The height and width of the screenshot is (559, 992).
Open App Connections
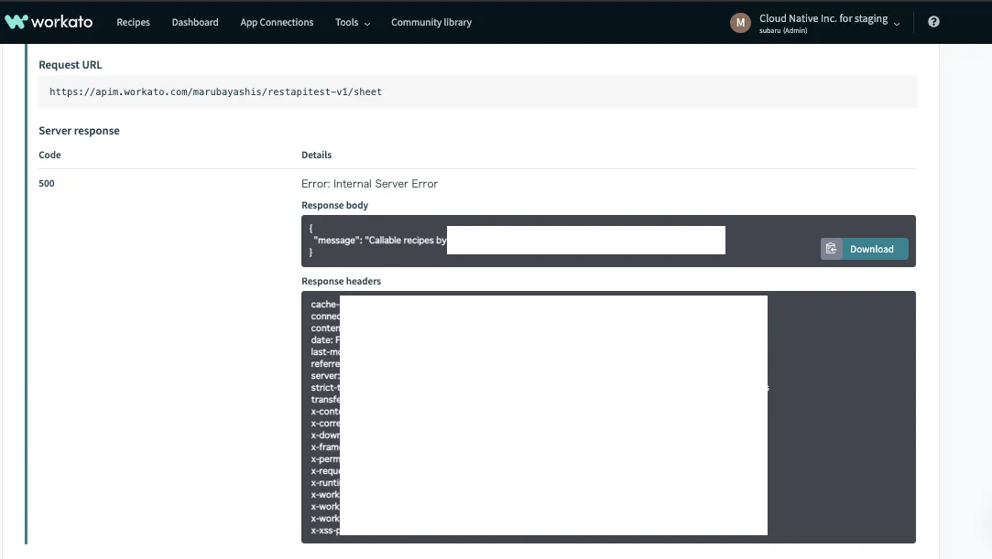coord(277,22)
